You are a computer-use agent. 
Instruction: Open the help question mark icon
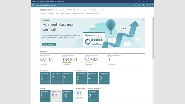(x=147, y=5)
